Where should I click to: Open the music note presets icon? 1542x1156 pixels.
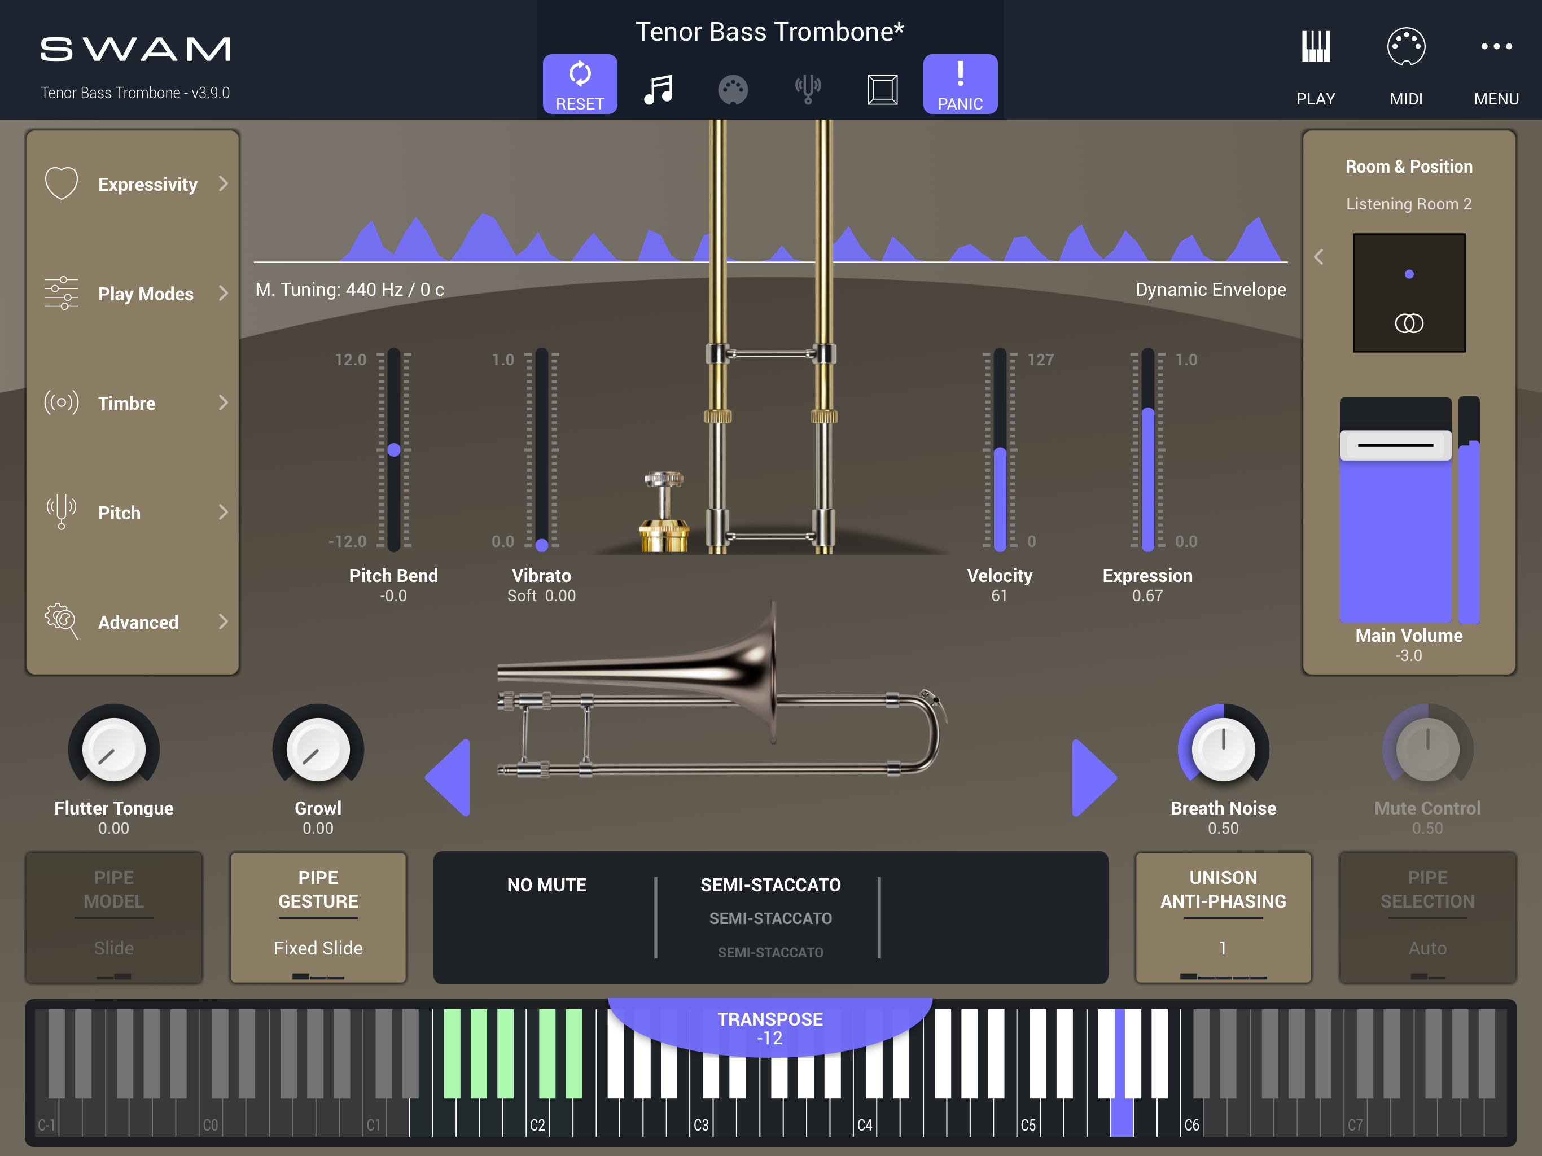pyautogui.click(x=658, y=89)
